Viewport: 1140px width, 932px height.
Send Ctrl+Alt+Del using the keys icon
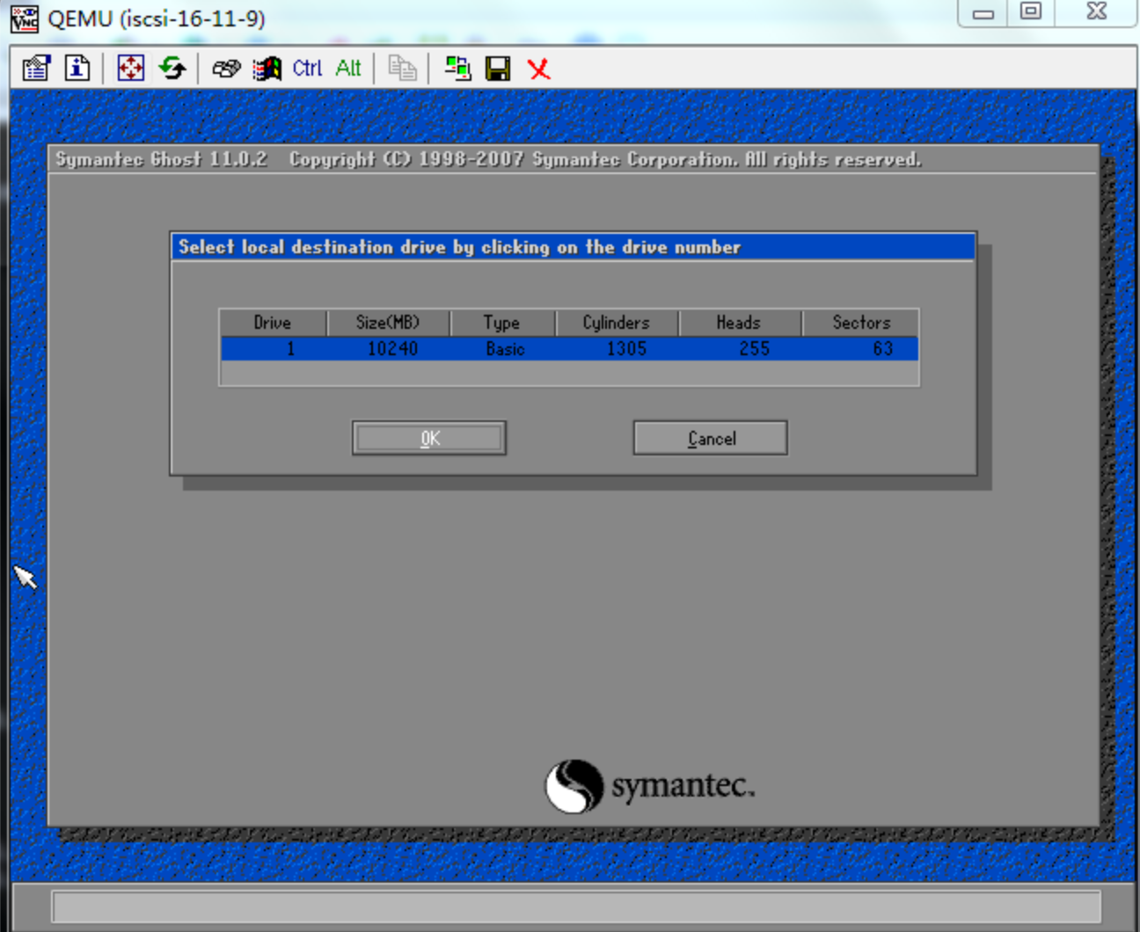point(226,68)
